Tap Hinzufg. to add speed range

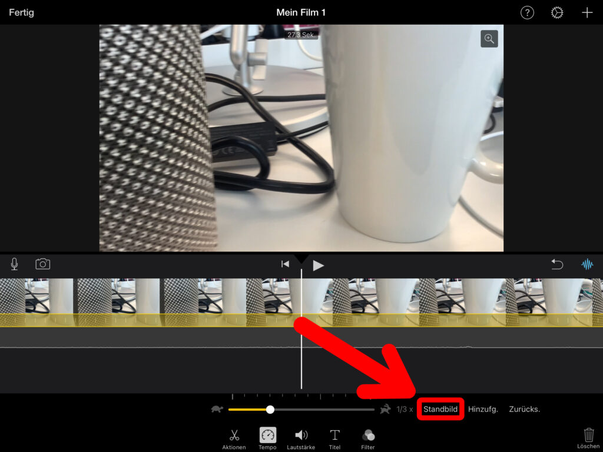(483, 409)
